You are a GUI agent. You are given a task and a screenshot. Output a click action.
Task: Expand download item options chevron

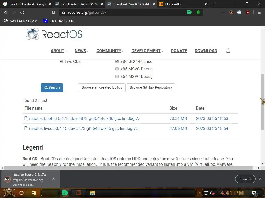pyautogui.click(x=54, y=179)
